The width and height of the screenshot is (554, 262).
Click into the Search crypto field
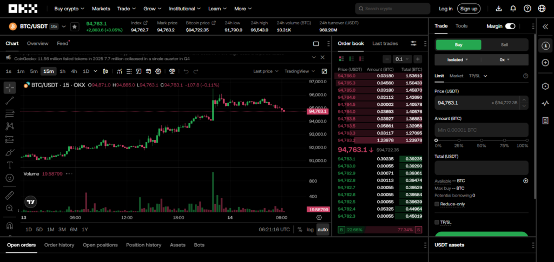[x=393, y=9]
